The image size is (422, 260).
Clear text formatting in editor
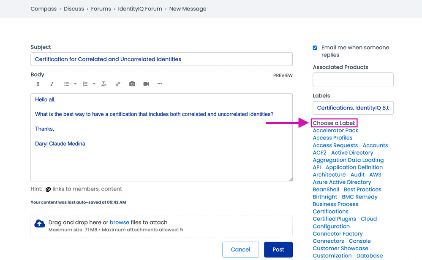[104, 84]
